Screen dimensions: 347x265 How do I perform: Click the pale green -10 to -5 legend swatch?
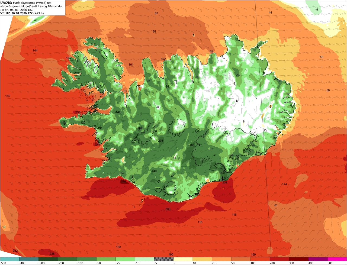pyautogui.click(x=144, y=259)
